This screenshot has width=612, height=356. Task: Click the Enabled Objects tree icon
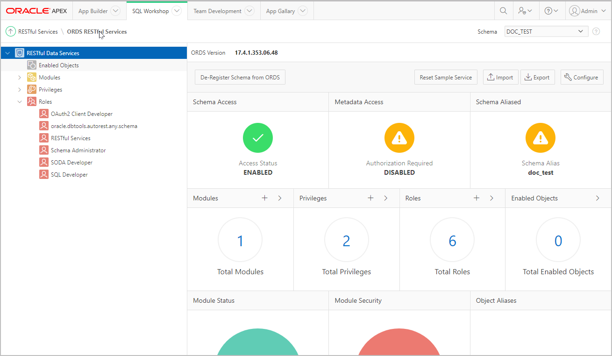click(32, 65)
